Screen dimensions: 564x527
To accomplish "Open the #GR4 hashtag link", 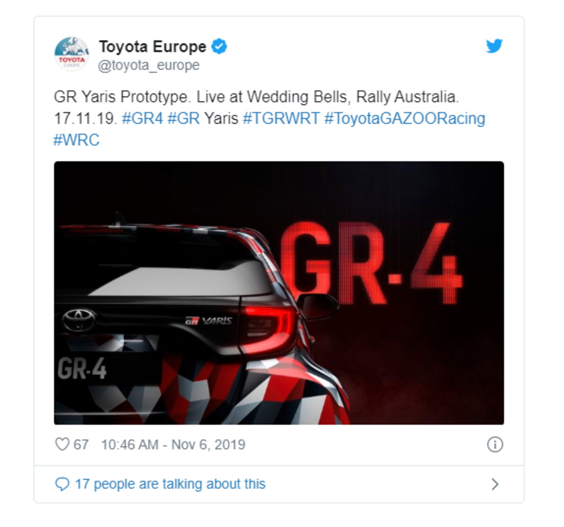I will (x=142, y=118).
